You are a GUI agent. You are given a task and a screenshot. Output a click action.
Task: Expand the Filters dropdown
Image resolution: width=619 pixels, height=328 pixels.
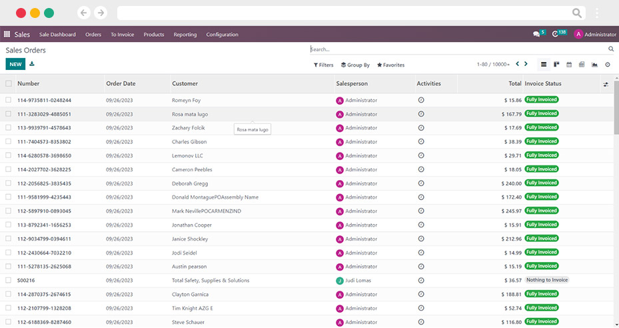pos(324,65)
